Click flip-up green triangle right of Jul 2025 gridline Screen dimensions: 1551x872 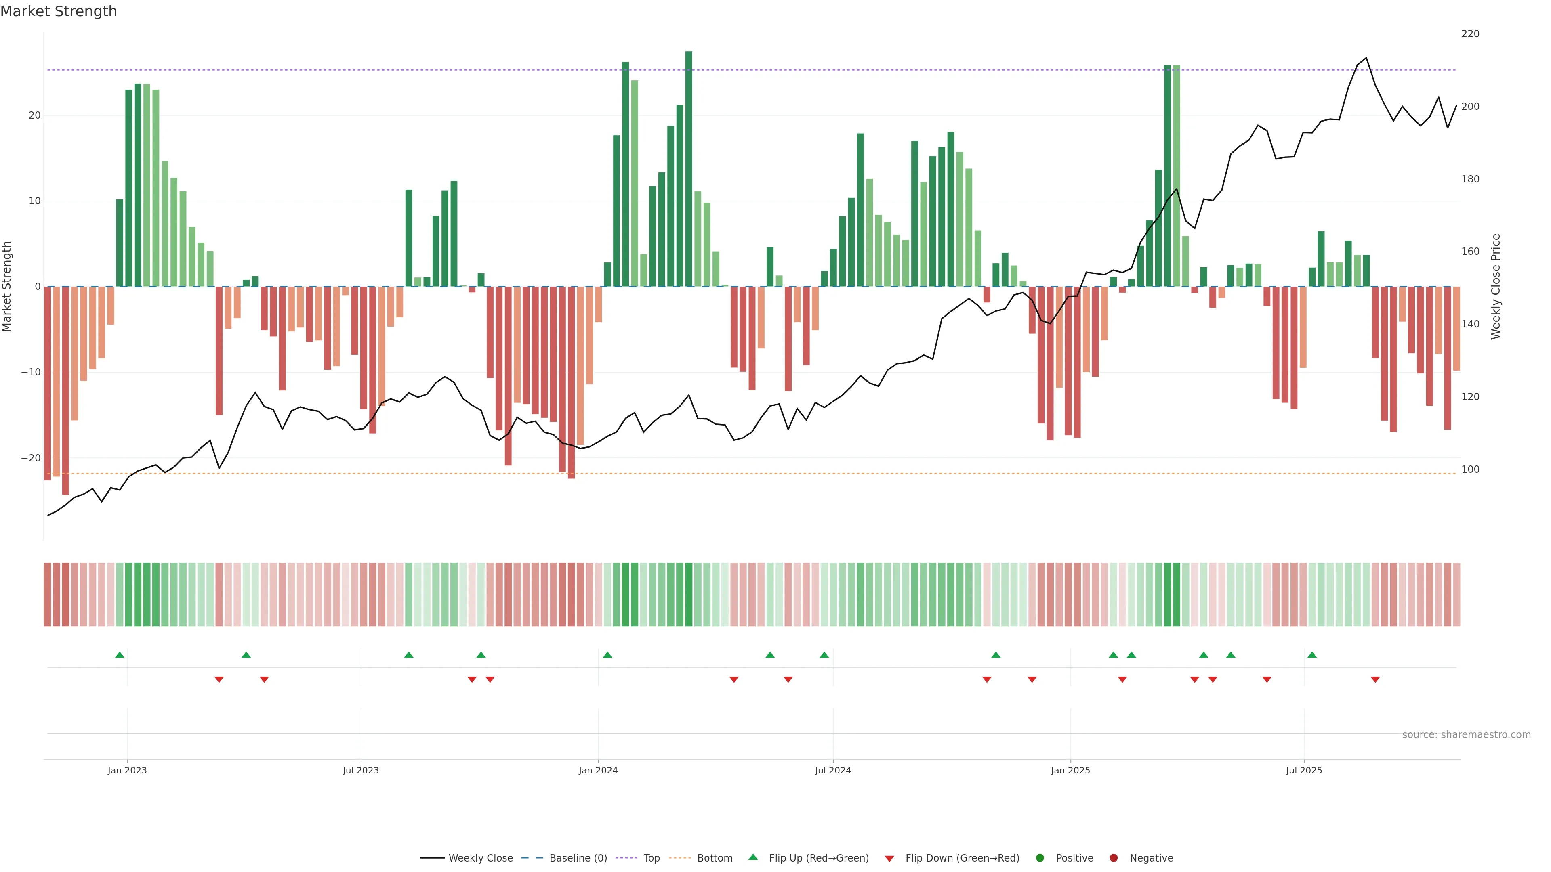[1312, 655]
